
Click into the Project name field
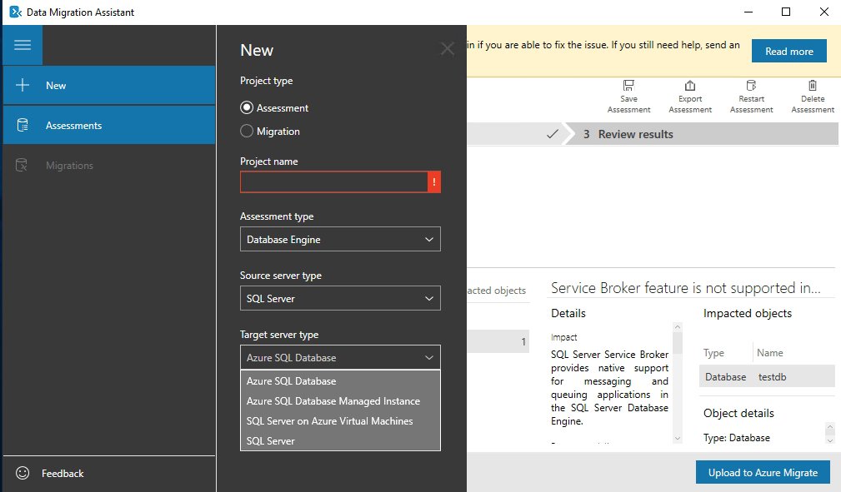[x=333, y=181]
